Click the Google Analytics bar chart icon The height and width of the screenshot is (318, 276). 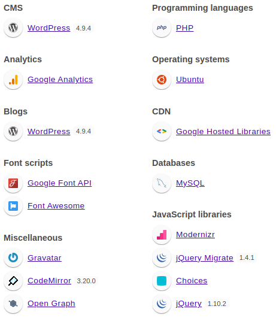pos(13,80)
